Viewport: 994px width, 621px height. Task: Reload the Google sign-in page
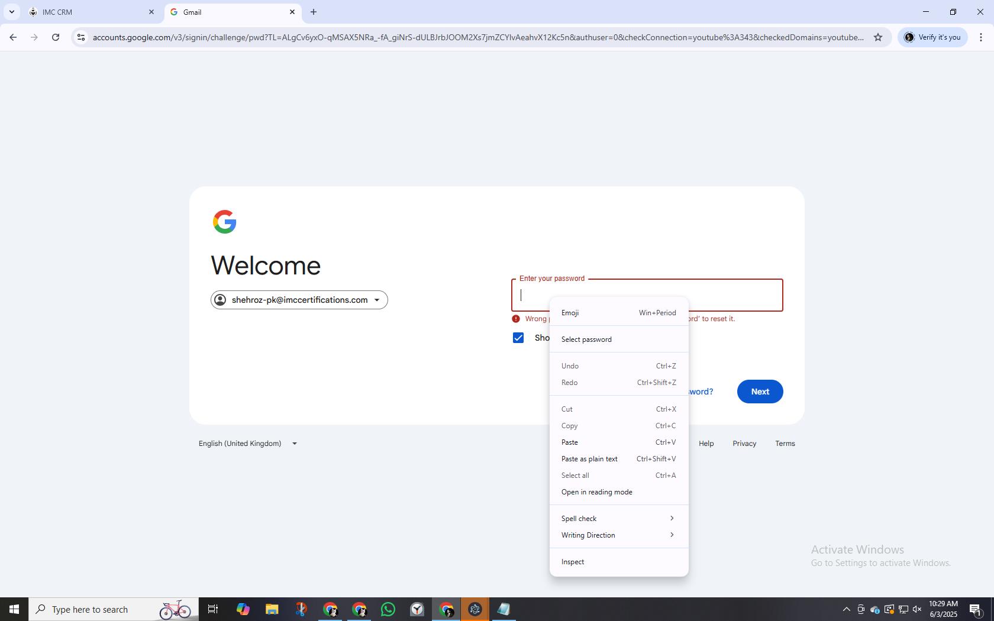(x=56, y=37)
